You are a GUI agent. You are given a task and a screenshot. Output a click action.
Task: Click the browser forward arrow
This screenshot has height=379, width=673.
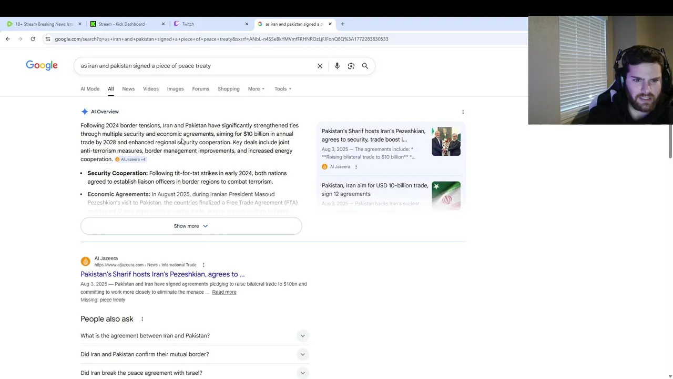point(20,39)
